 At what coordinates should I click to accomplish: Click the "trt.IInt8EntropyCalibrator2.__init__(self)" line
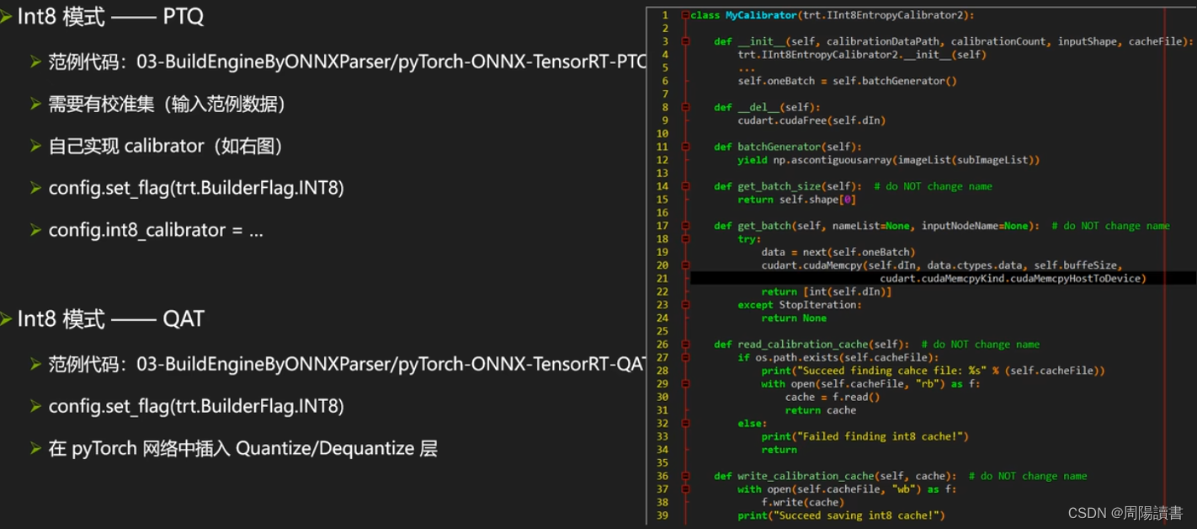861,55
